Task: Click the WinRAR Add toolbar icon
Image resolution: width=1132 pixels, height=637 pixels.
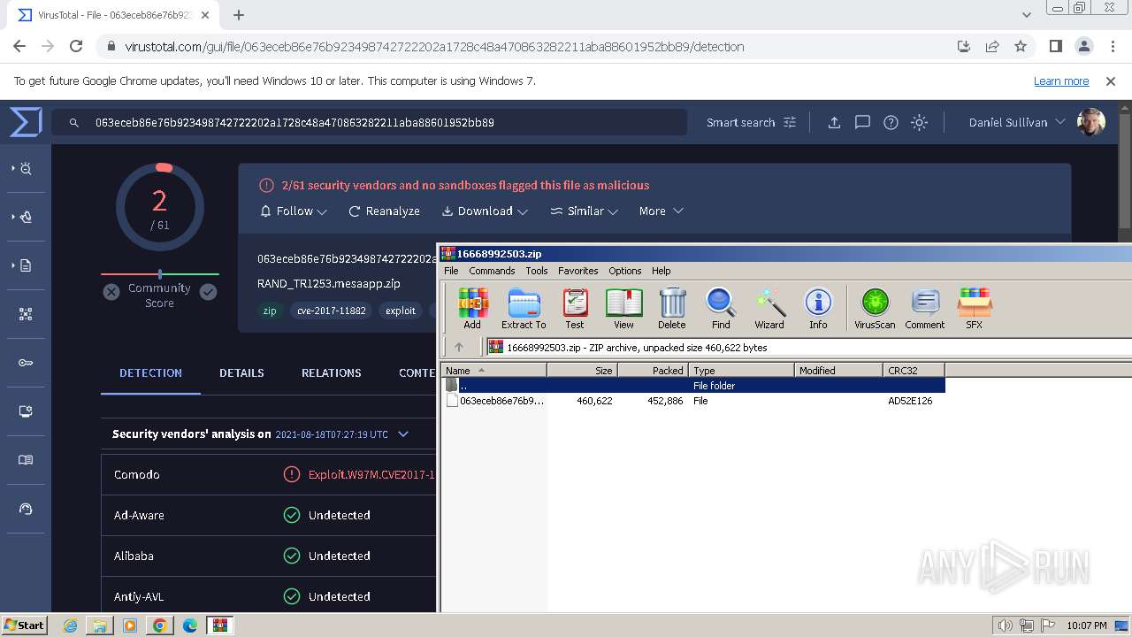Action: pyautogui.click(x=472, y=309)
